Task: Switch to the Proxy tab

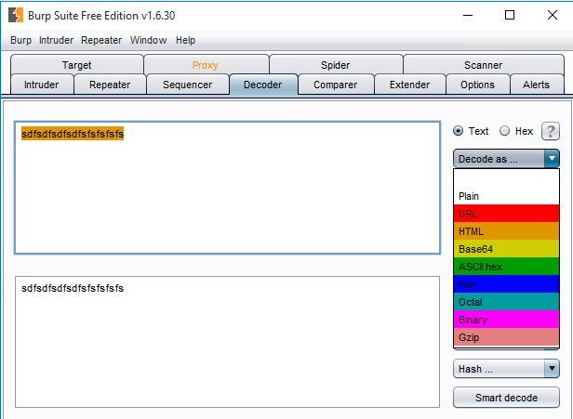Action: click(x=206, y=65)
